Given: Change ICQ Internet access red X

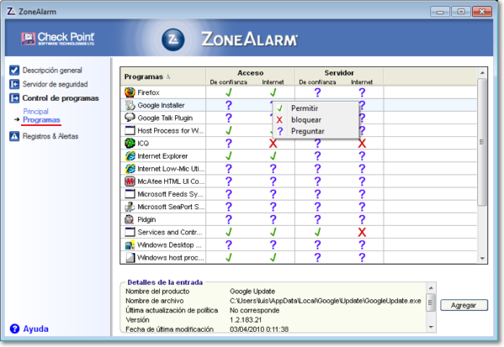Looking at the screenshot, I should tap(273, 143).
